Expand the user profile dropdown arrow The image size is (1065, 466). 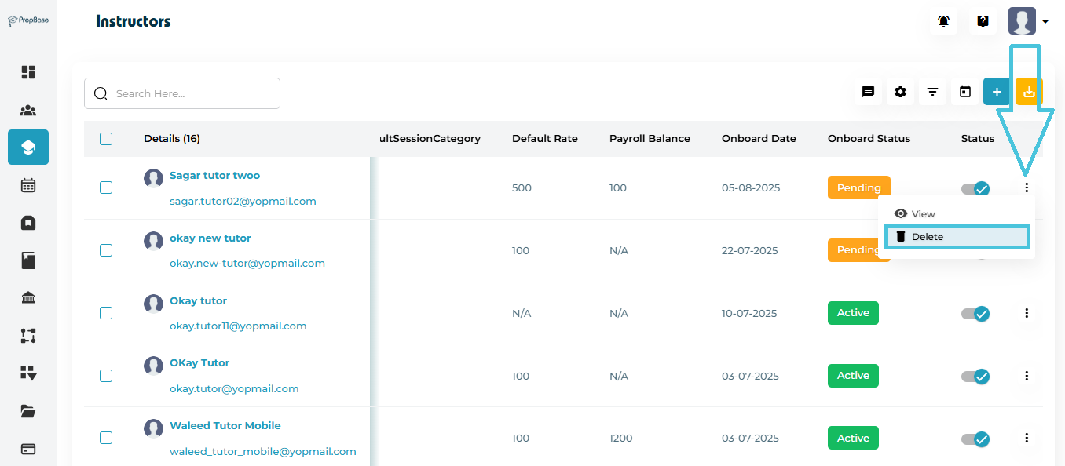[x=1045, y=22]
